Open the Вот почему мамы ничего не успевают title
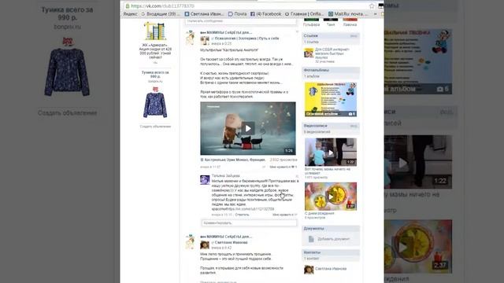 (x=328, y=171)
